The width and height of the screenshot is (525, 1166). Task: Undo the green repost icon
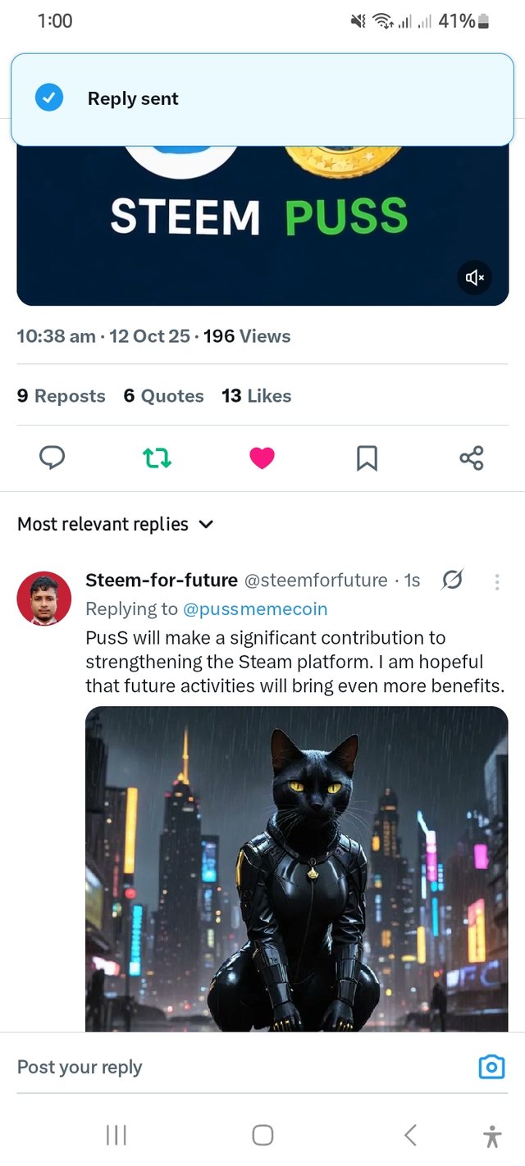pyautogui.click(x=157, y=458)
